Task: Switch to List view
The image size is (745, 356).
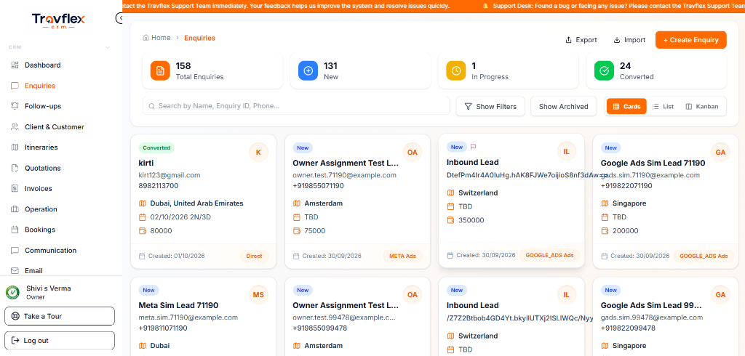Action: click(x=664, y=106)
